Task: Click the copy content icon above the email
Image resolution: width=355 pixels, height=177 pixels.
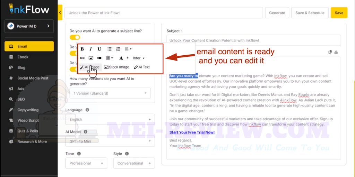Action: click(x=330, y=52)
